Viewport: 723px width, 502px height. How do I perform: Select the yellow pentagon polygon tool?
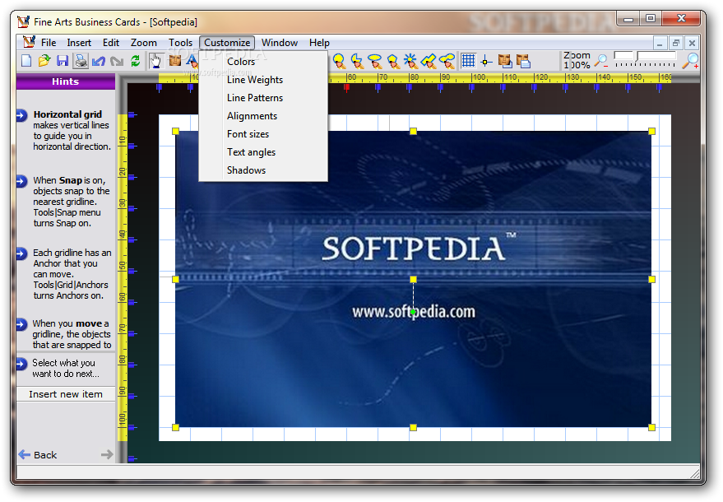[393, 60]
